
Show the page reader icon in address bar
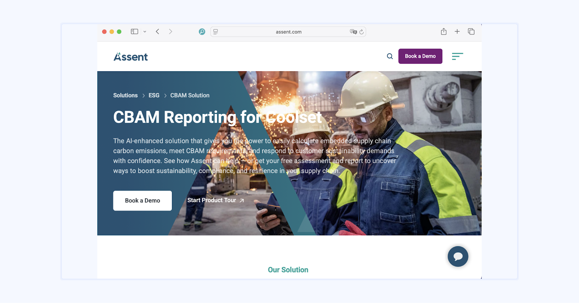[x=216, y=32]
